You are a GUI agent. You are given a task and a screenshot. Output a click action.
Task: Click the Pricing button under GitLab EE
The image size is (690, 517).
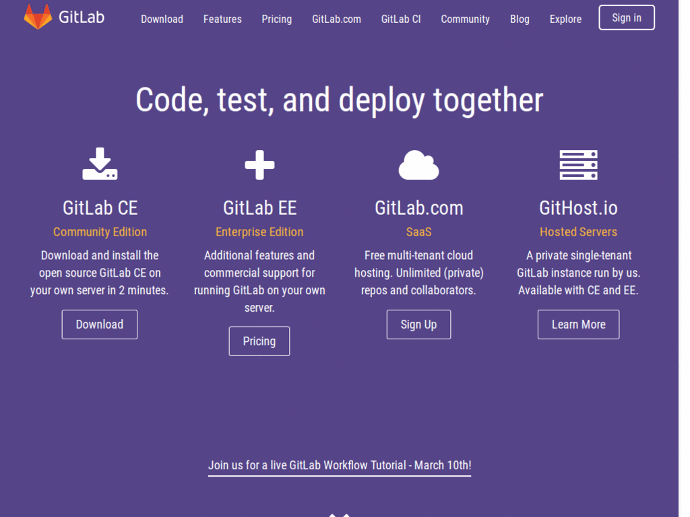tap(259, 341)
